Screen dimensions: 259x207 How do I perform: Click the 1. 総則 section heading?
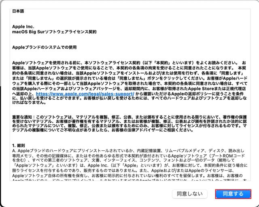19,145
